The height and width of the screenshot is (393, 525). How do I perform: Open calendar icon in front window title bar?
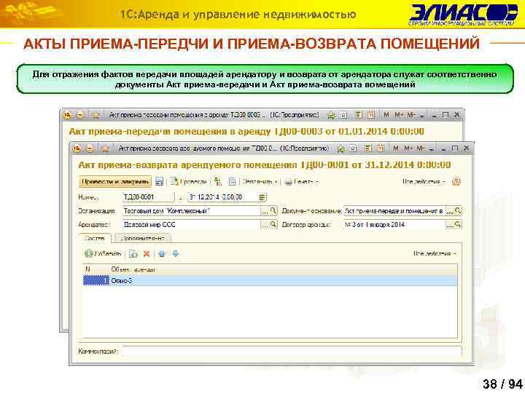point(381,148)
